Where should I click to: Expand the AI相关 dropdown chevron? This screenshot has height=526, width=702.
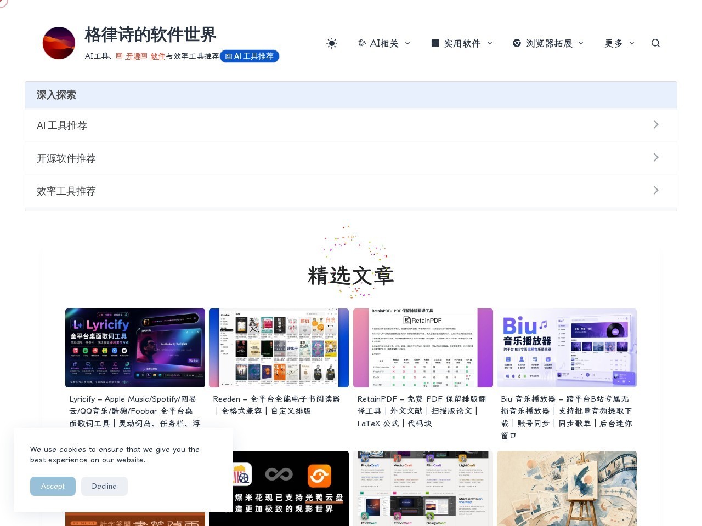pyautogui.click(x=407, y=43)
